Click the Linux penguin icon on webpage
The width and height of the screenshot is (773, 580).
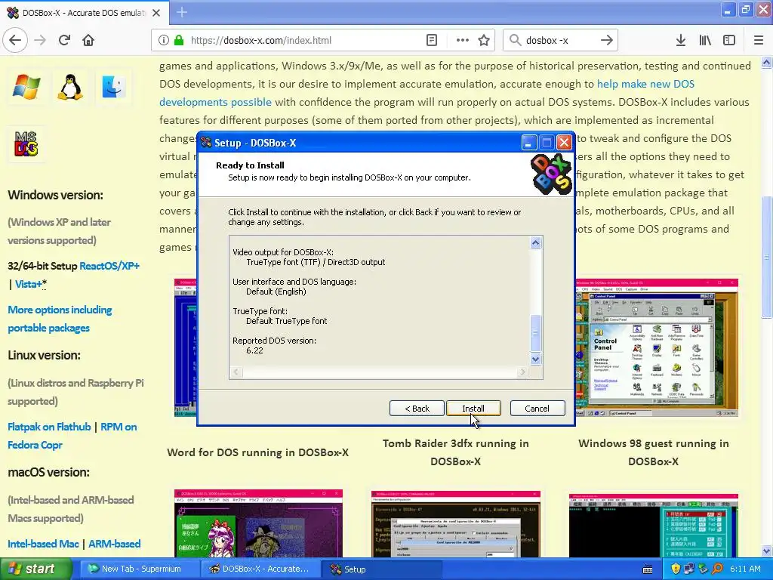[70, 87]
